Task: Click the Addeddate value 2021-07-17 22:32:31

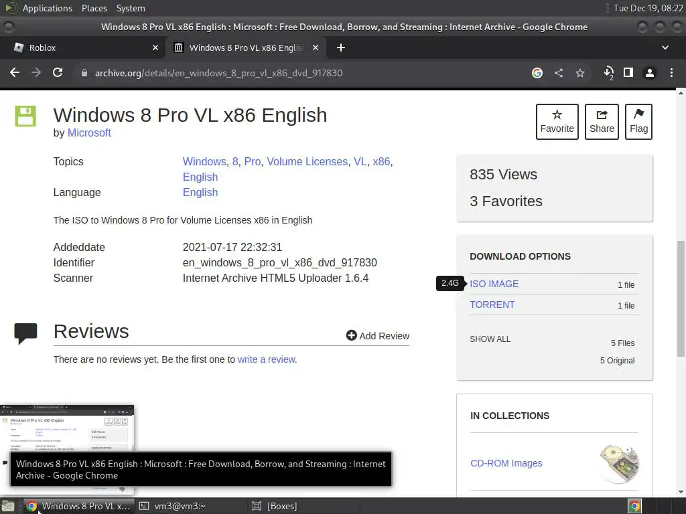Action: coord(232,248)
